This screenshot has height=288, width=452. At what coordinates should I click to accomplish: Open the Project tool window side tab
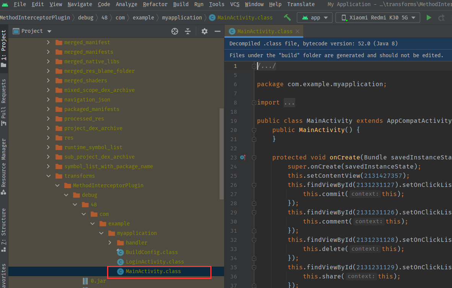[x=4, y=48]
